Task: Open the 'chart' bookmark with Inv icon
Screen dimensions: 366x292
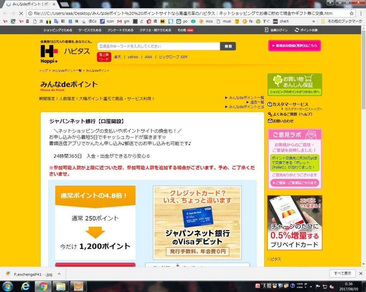Action: pos(281,21)
